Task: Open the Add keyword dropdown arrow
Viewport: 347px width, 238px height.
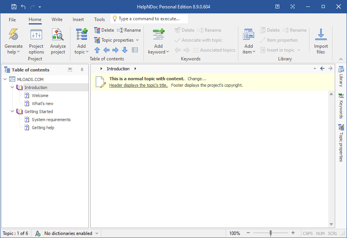Action: 168,52
